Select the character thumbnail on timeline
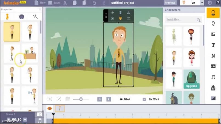 60,108
